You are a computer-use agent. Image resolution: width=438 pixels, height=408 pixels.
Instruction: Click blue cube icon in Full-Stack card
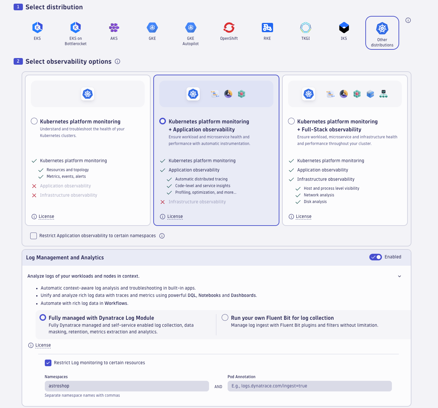(370, 94)
